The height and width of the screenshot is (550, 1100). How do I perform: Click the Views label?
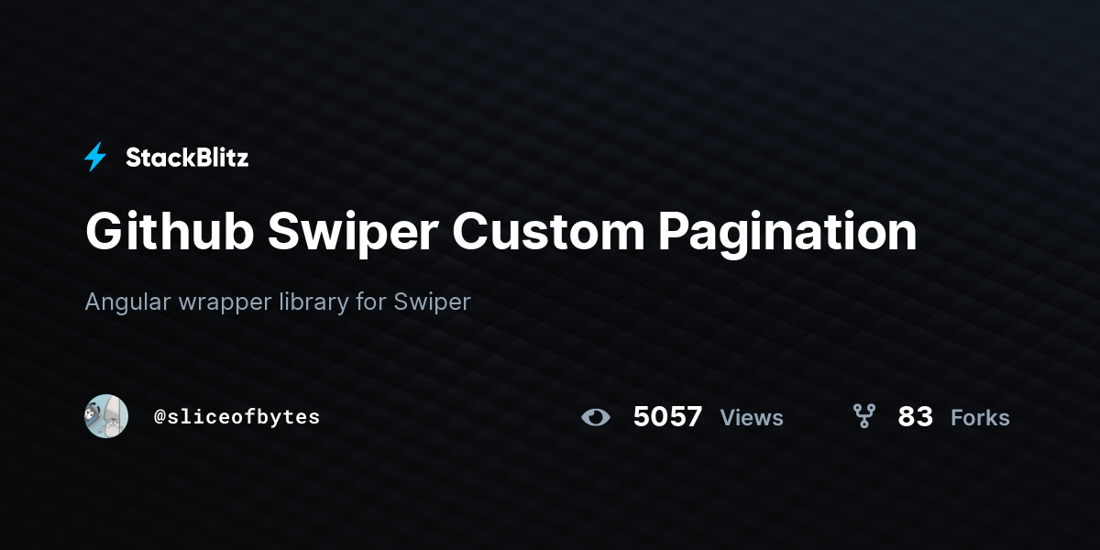pos(752,418)
